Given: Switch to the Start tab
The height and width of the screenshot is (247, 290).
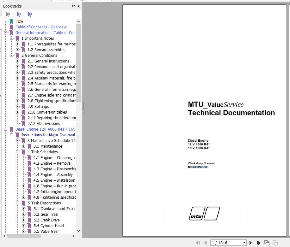Looking at the screenshot, I should 13,1.
